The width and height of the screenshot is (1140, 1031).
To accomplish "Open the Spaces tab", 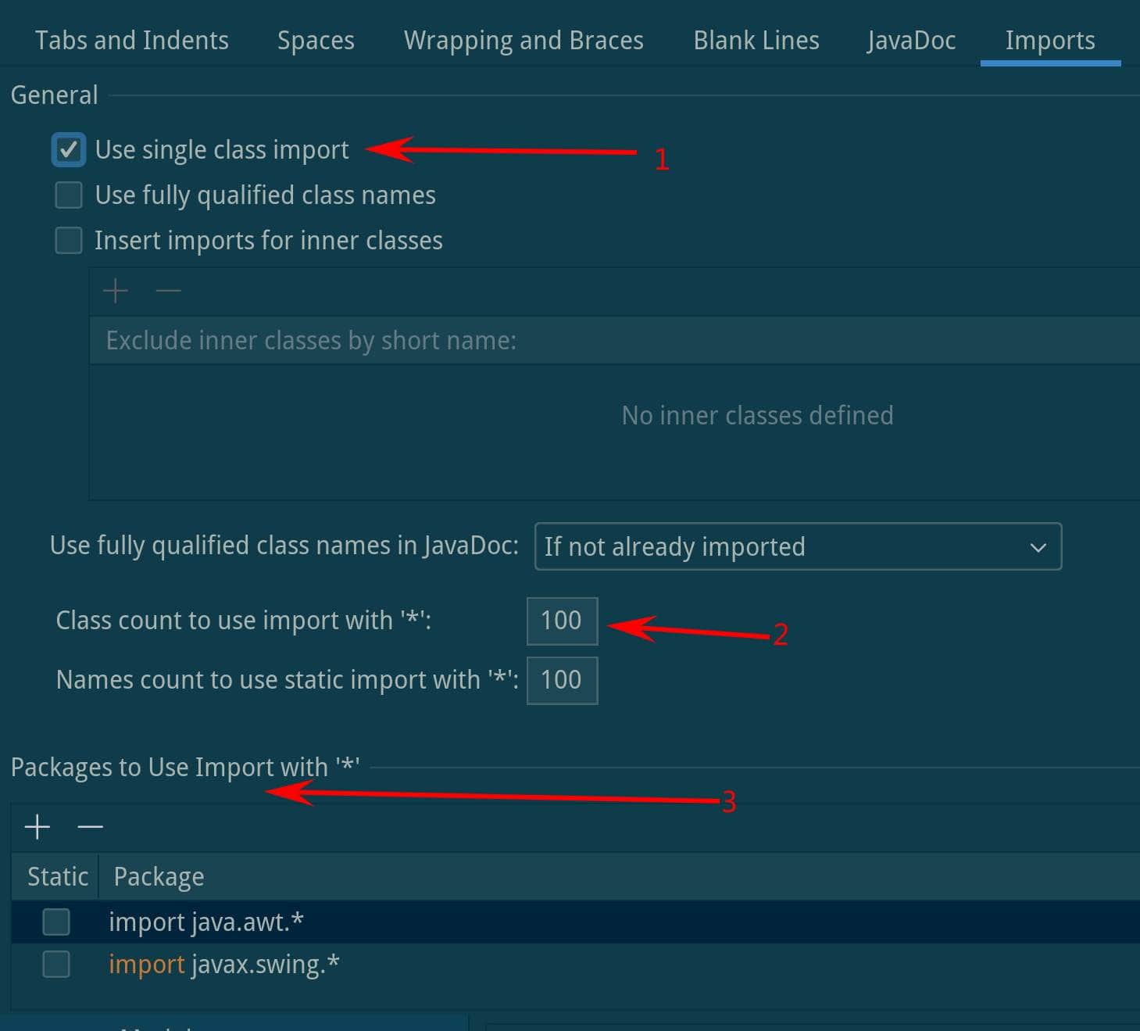I will coord(316,40).
